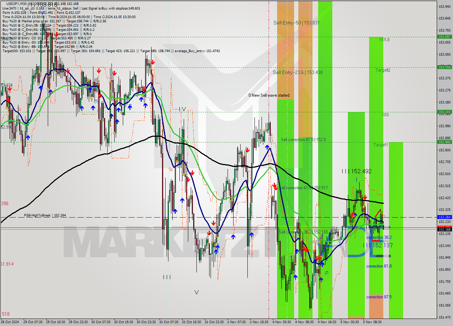453x326 pixels.
Task: Click 'Sell correction 87.5 | 152.9' label
Action: (x=303, y=140)
